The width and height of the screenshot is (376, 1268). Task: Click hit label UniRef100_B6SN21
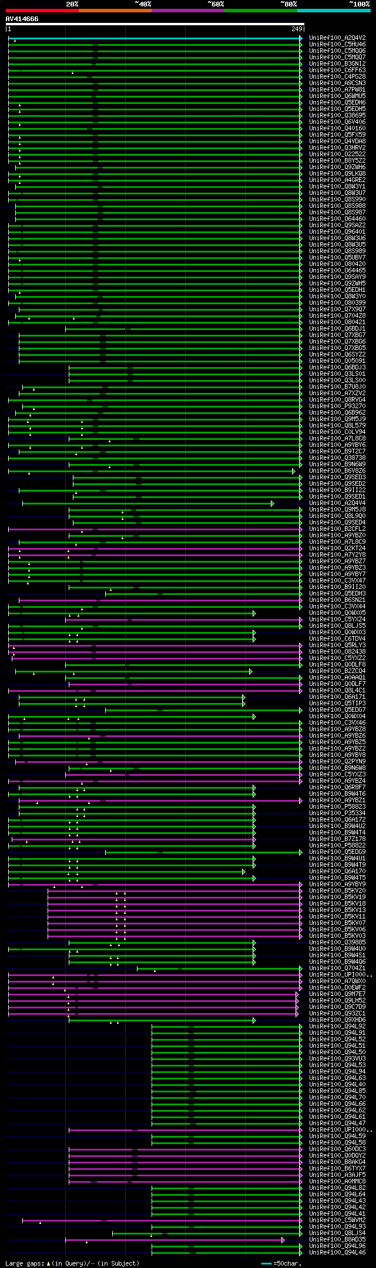coord(337,600)
